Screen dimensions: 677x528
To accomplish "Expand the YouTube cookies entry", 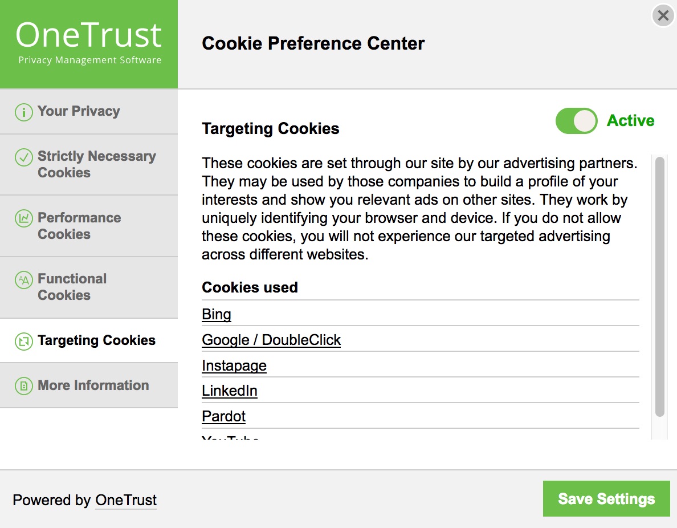I will click(x=230, y=438).
